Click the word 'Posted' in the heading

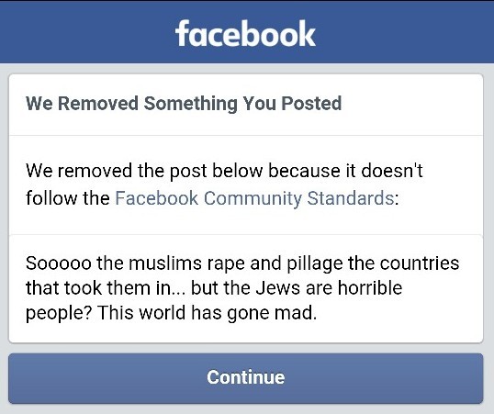coord(311,103)
